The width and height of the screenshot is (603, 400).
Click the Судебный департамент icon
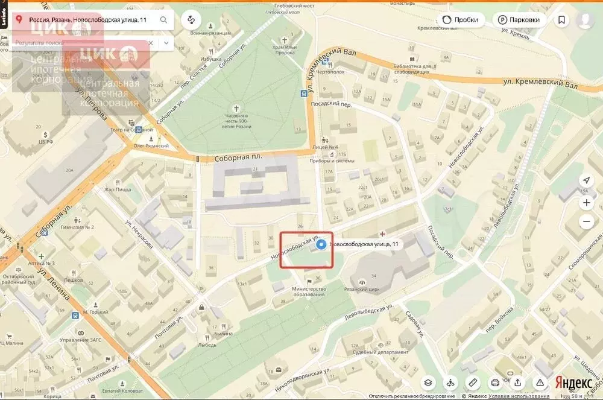(380, 345)
